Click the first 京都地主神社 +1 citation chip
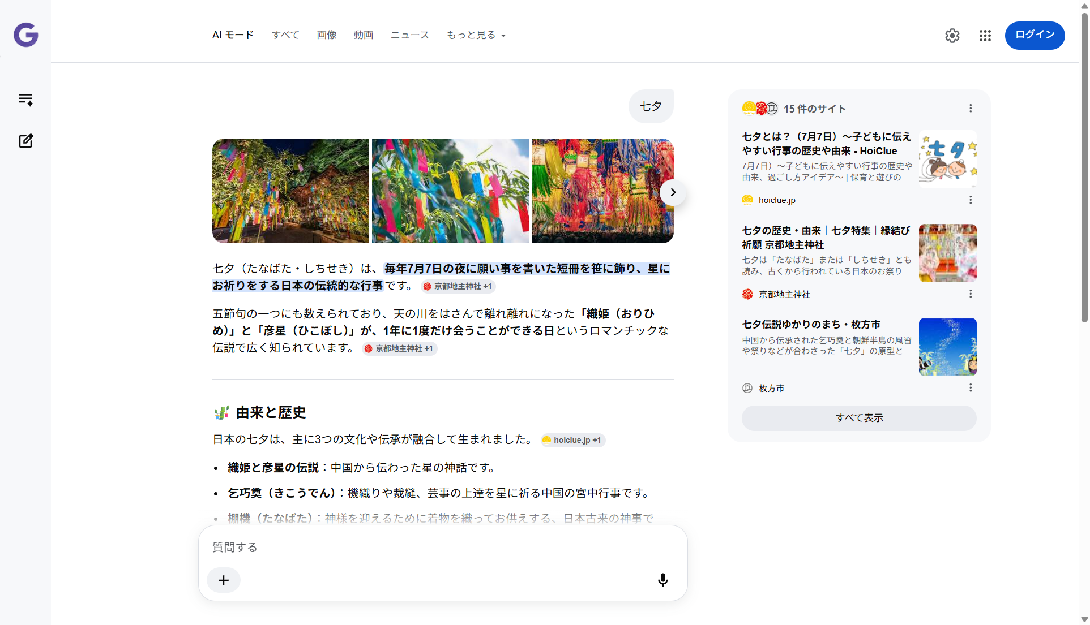The height and width of the screenshot is (625, 1090). pyautogui.click(x=458, y=287)
